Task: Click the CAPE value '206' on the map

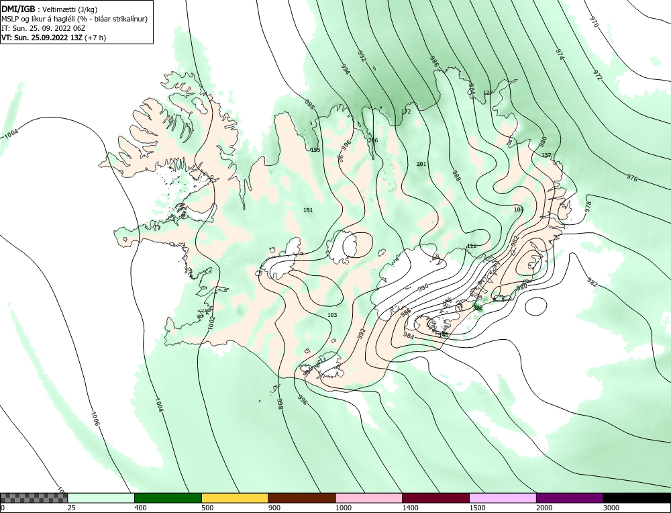Action: 373,140
